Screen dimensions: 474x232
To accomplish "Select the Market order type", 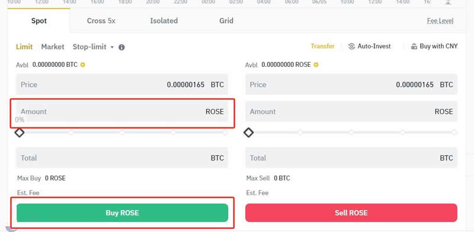I will click(x=53, y=47).
